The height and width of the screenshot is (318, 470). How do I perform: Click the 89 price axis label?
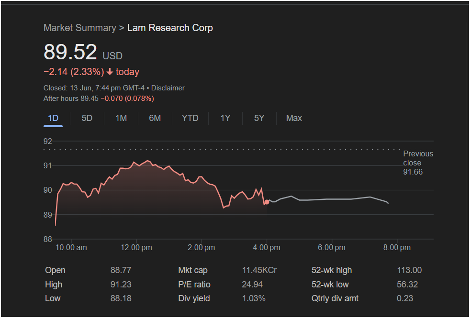pyautogui.click(x=48, y=215)
